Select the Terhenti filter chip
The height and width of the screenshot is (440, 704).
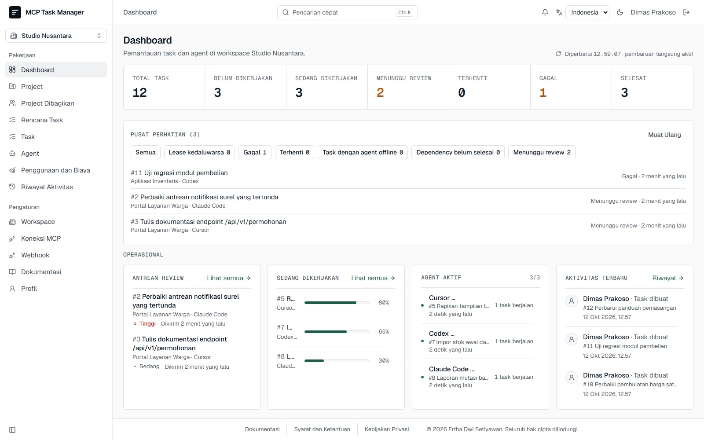295,152
